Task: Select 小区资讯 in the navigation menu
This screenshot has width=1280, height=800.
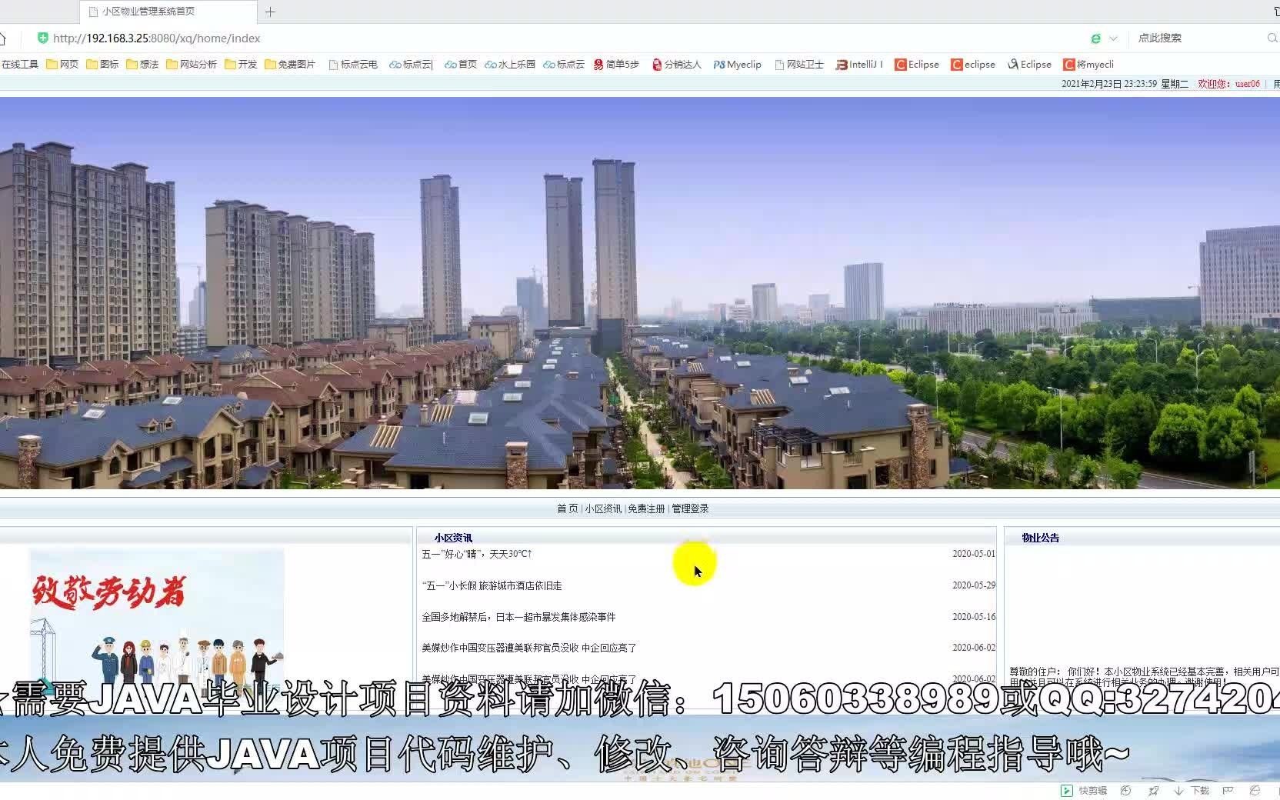Action: pos(605,508)
